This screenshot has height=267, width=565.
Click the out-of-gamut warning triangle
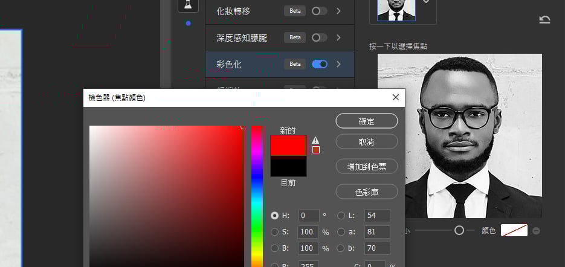[315, 140]
